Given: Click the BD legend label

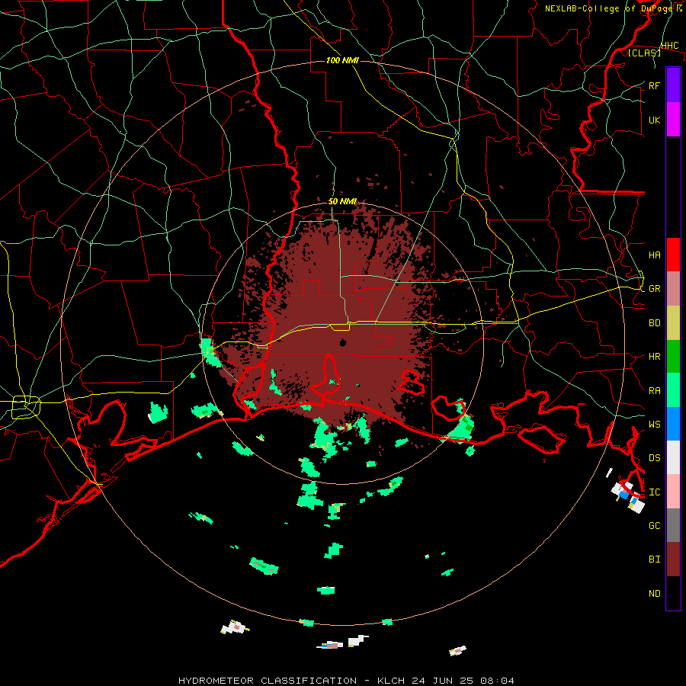Looking at the screenshot, I should point(654,323).
